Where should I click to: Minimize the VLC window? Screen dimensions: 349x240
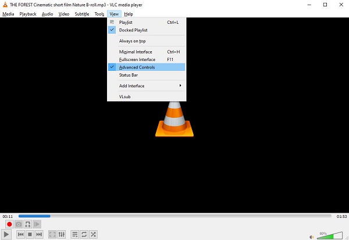click(x=309, y=5)
